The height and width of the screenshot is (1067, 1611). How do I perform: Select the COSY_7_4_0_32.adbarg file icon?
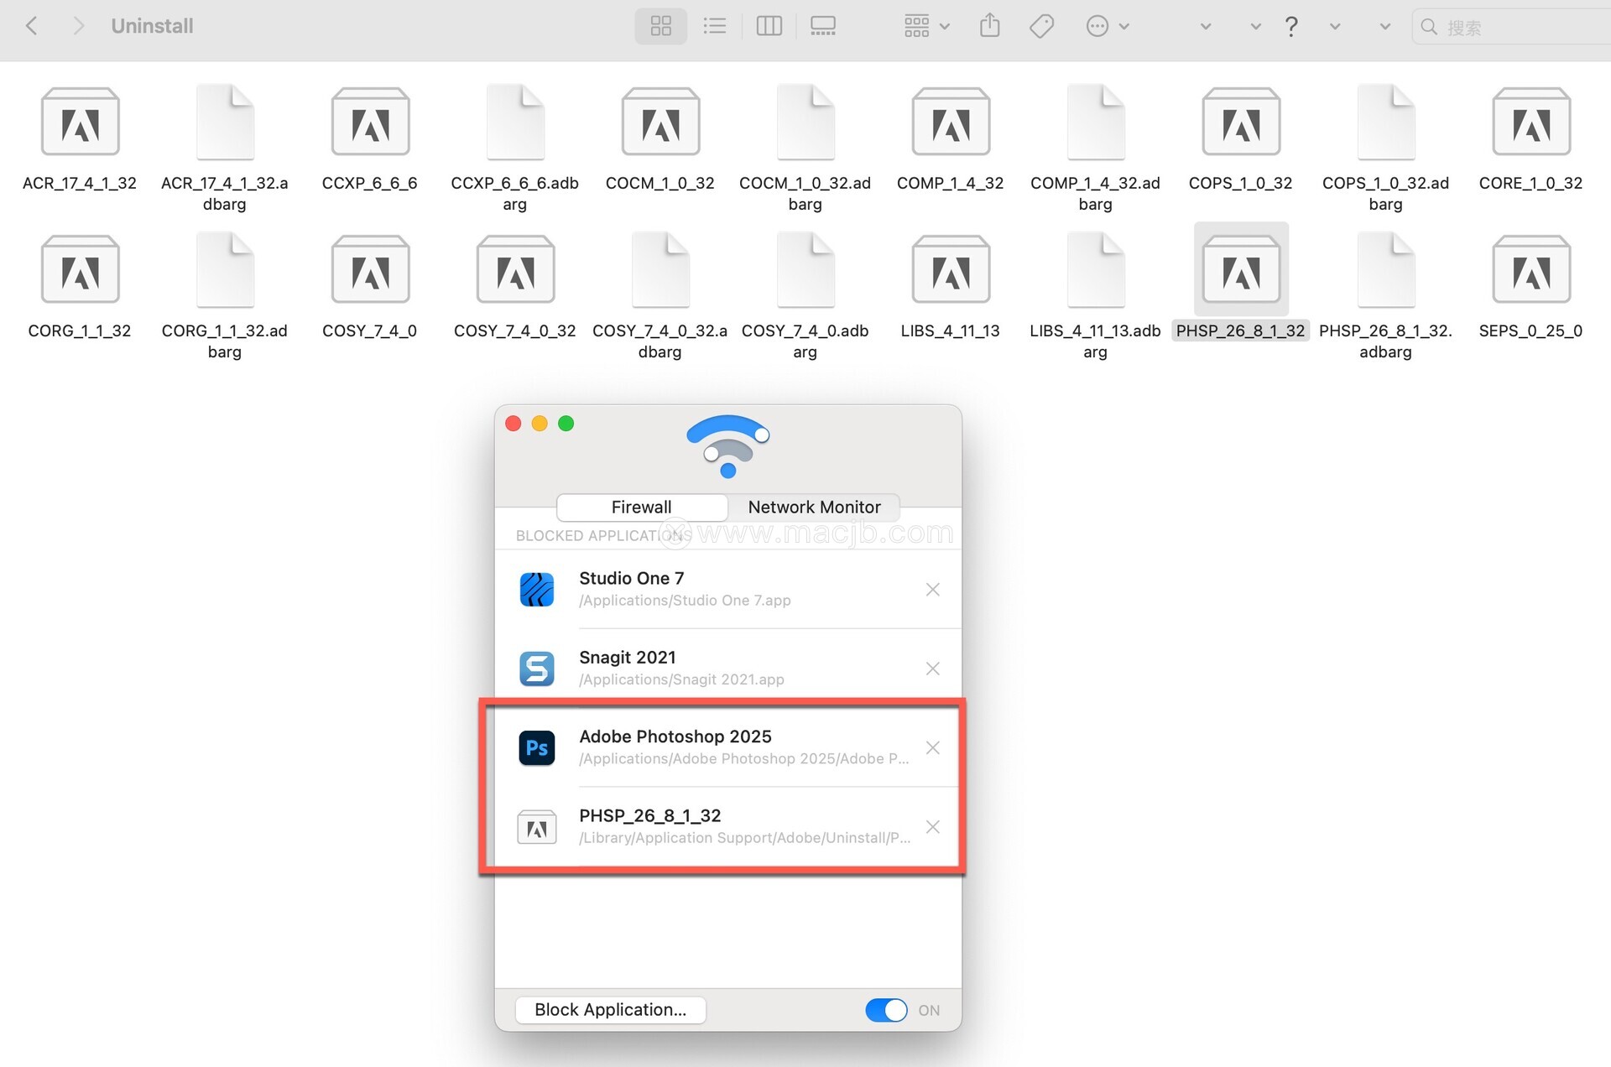(660, 270)
